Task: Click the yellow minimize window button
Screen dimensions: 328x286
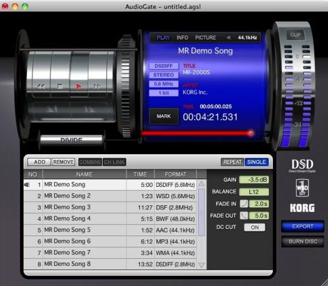Action: tap(15, 7)
